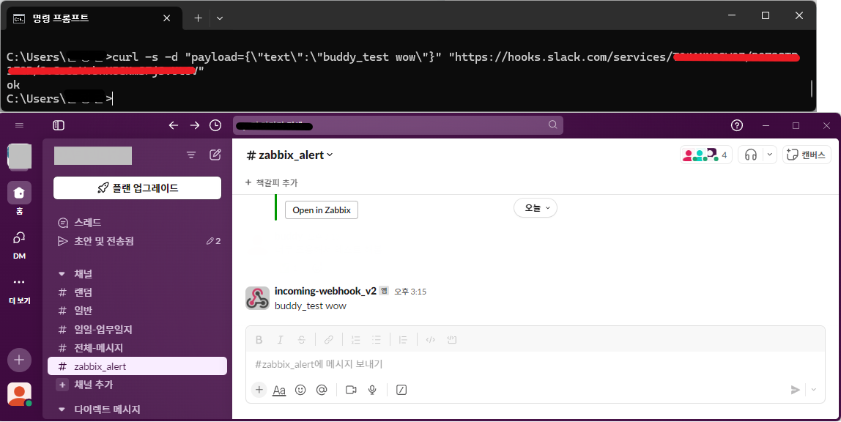The width and height of the screenshot is (841, 422).
Task: Click the search magnifier icon
Action: pos(552,125)
